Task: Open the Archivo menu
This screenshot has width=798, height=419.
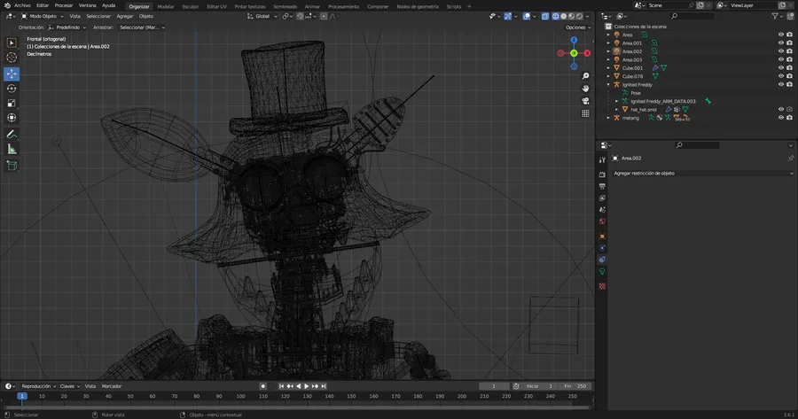Action: 22,5
